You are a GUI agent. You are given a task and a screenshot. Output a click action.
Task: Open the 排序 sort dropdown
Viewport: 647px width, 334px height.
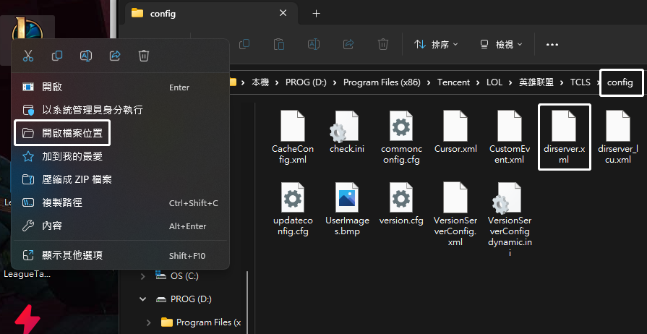(x=436, y=44)
